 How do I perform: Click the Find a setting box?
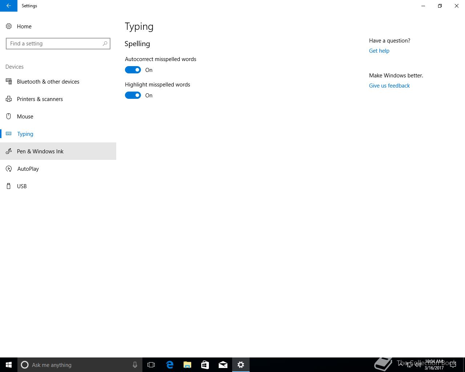[x=54, y=44]
